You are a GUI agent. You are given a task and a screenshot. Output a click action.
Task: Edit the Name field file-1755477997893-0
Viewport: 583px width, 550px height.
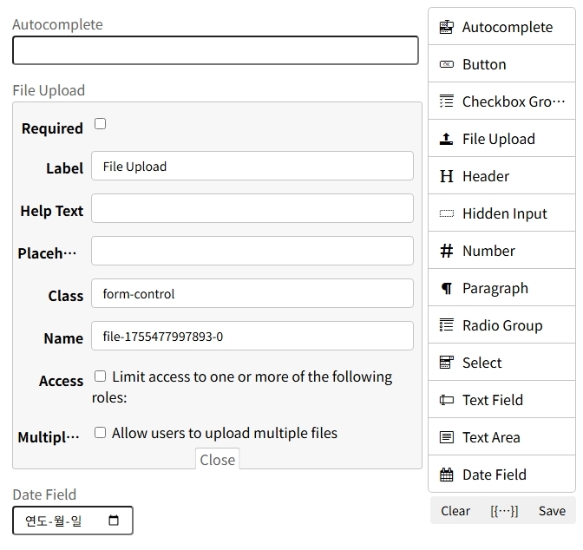click(x=252, y=336)
